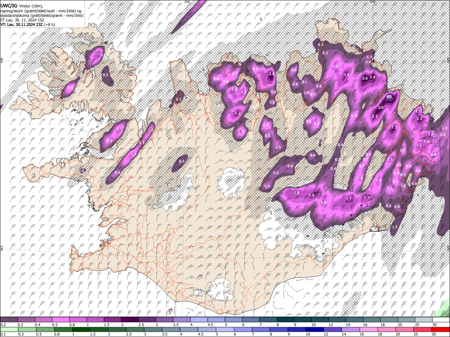Click the 1.8 value label on map

pyautogui.click(x=347, y=75)
